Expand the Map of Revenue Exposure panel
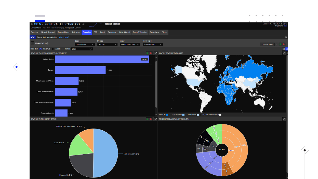Image resolution: width=318 pixels, height=179 pixels. point(284,53)
